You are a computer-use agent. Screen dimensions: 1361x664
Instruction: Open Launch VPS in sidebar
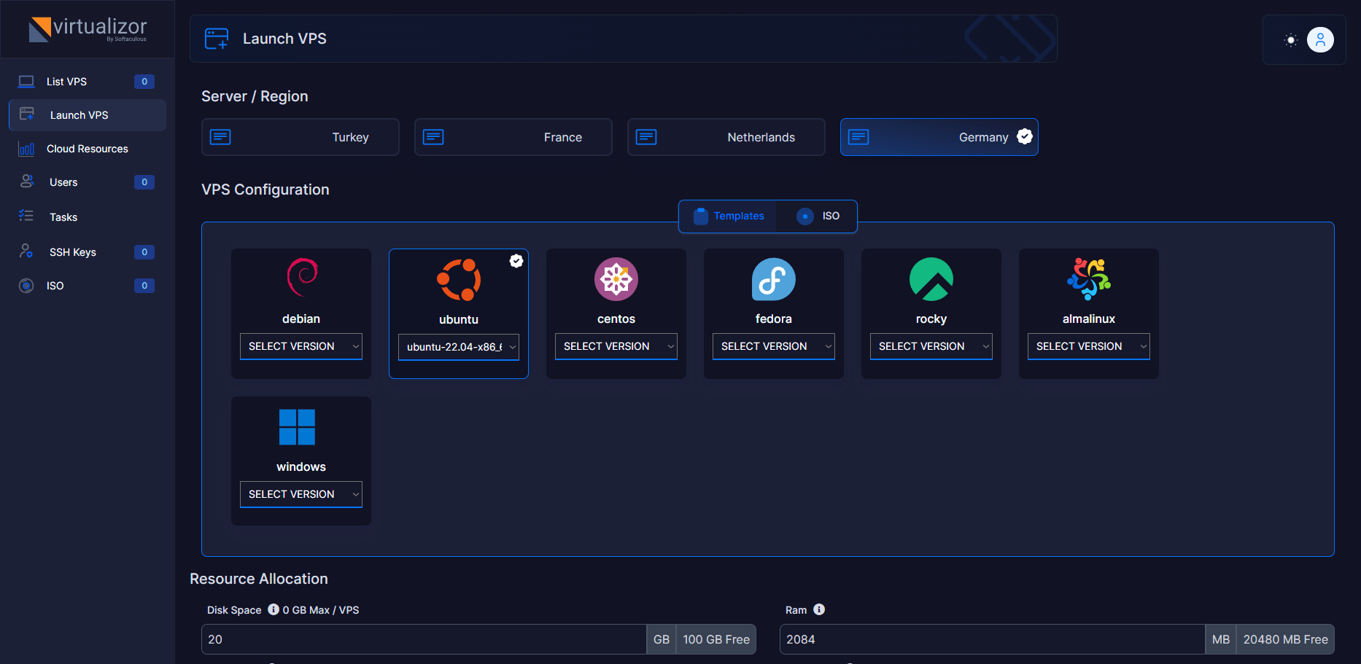tap(88, 115)
